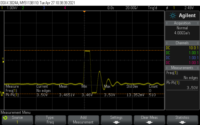
Task: Select the blue channel 3 indicator
Action: (44, 8)
